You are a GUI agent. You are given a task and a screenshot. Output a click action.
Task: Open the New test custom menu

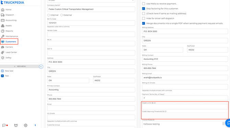point(9,71)
